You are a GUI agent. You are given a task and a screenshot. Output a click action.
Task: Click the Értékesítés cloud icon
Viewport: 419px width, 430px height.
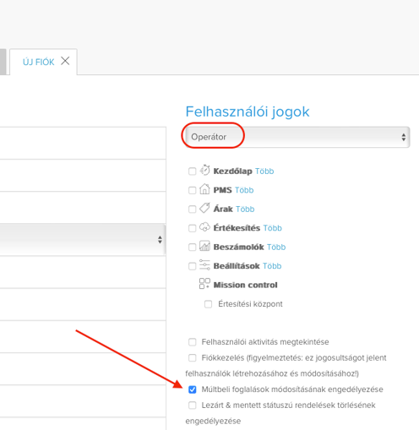pos(204,227)
